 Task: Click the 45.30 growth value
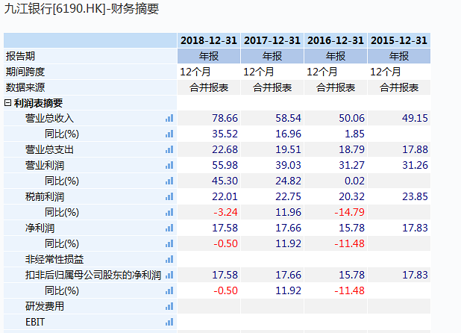(225, 181)
